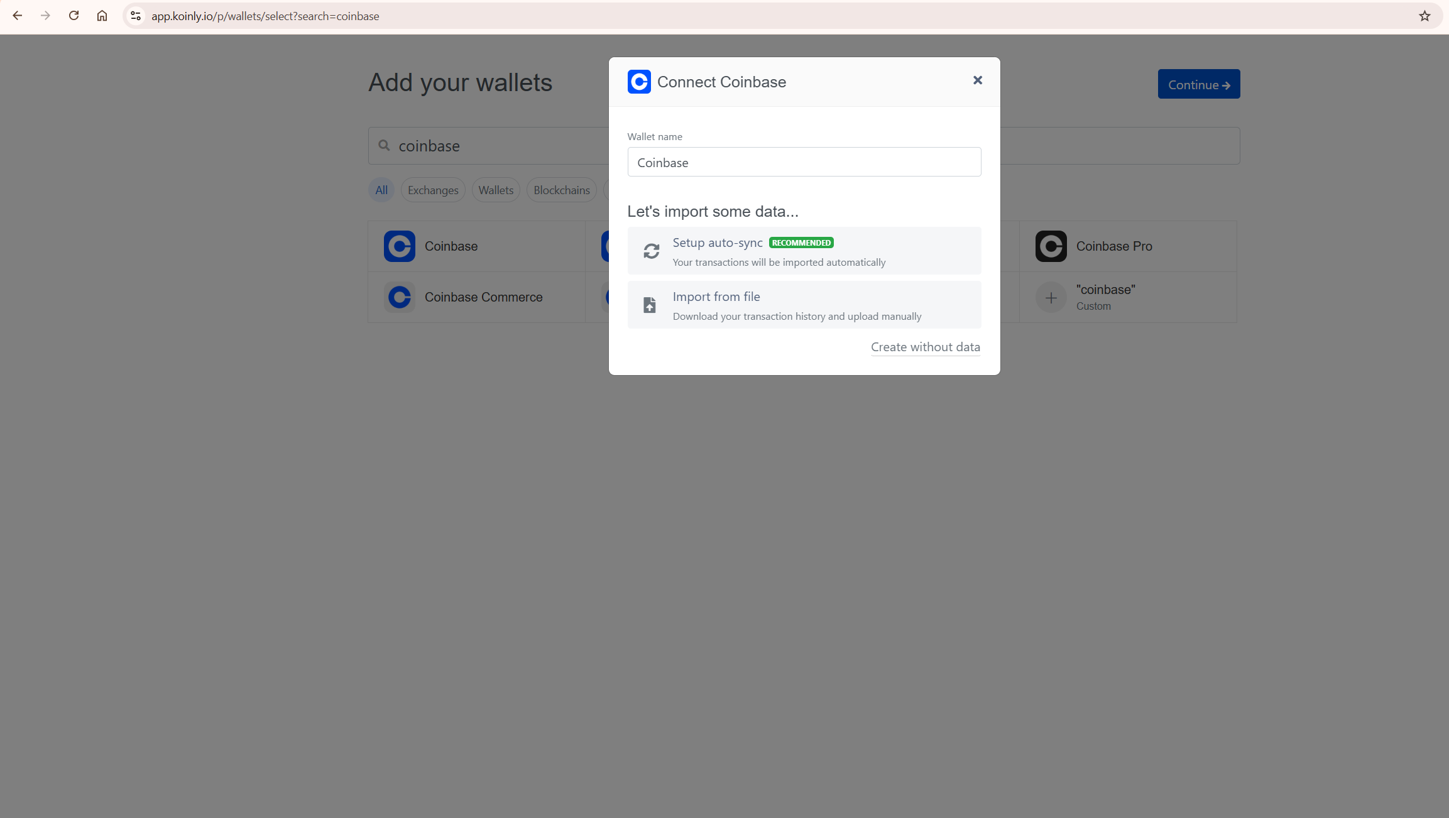Choose Setup auto-sync import option
Image resolution: width=1449 pixels, height=818 pixels.
pyautogui.click(x=804, y=251)
